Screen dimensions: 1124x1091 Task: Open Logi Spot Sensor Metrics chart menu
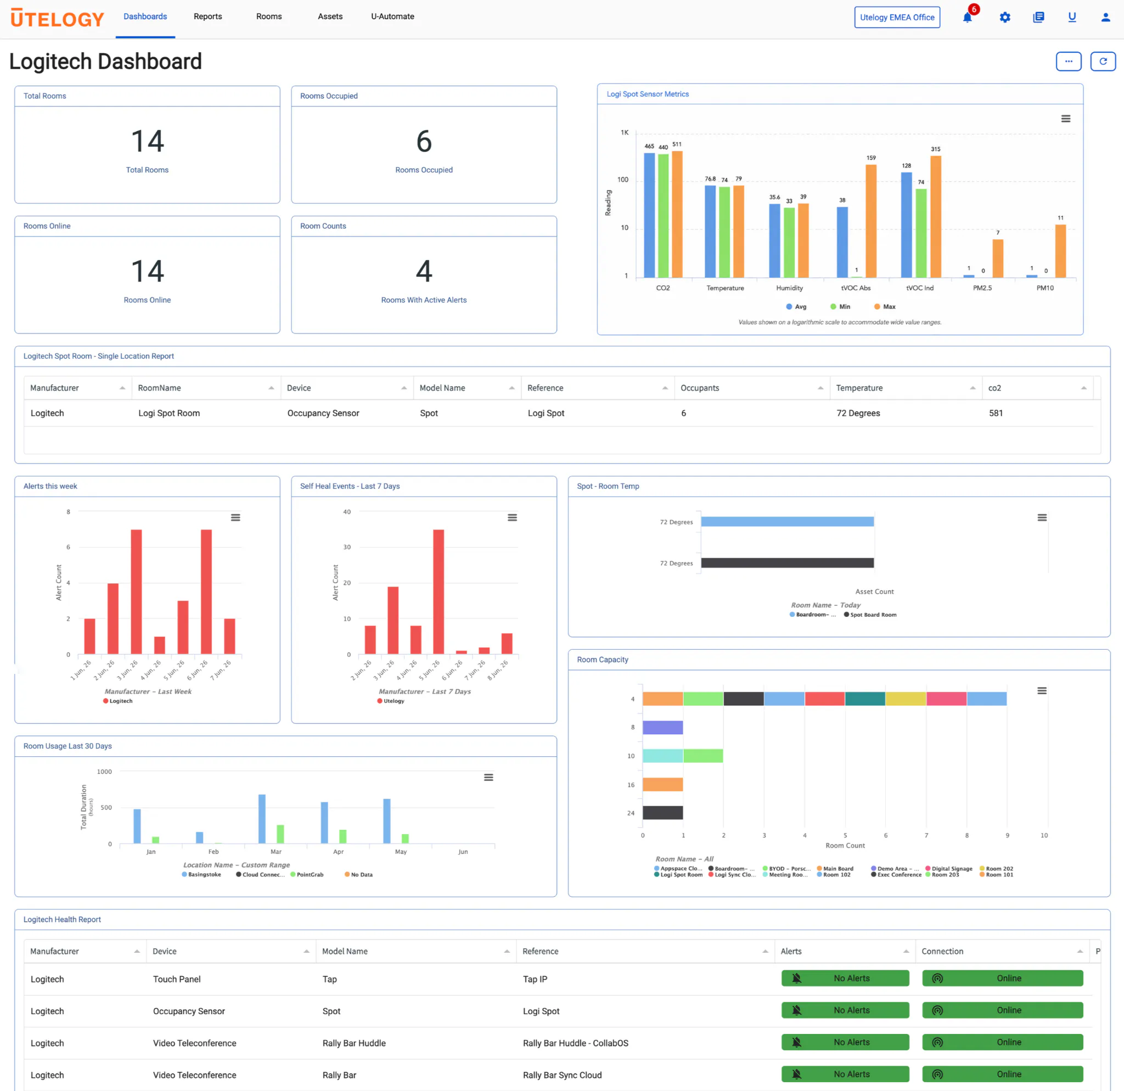click(x=1065, y=119)
